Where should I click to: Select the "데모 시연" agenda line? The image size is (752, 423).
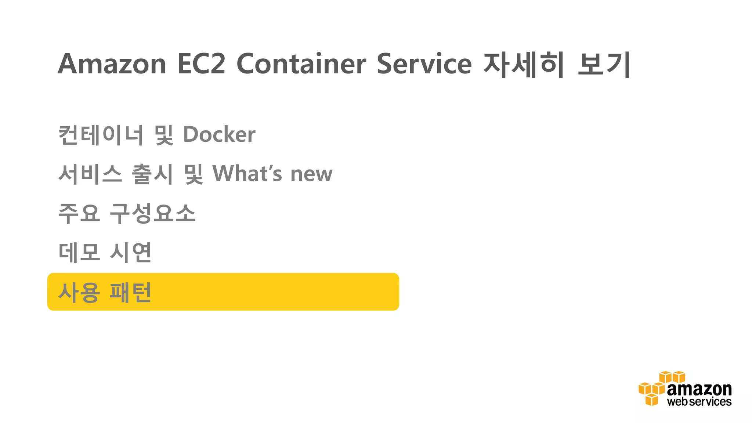tap(105, 252)
